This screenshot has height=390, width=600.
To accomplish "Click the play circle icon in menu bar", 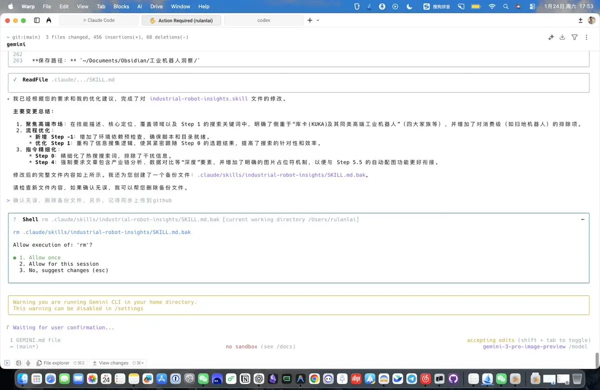I will tap(395, 7).
